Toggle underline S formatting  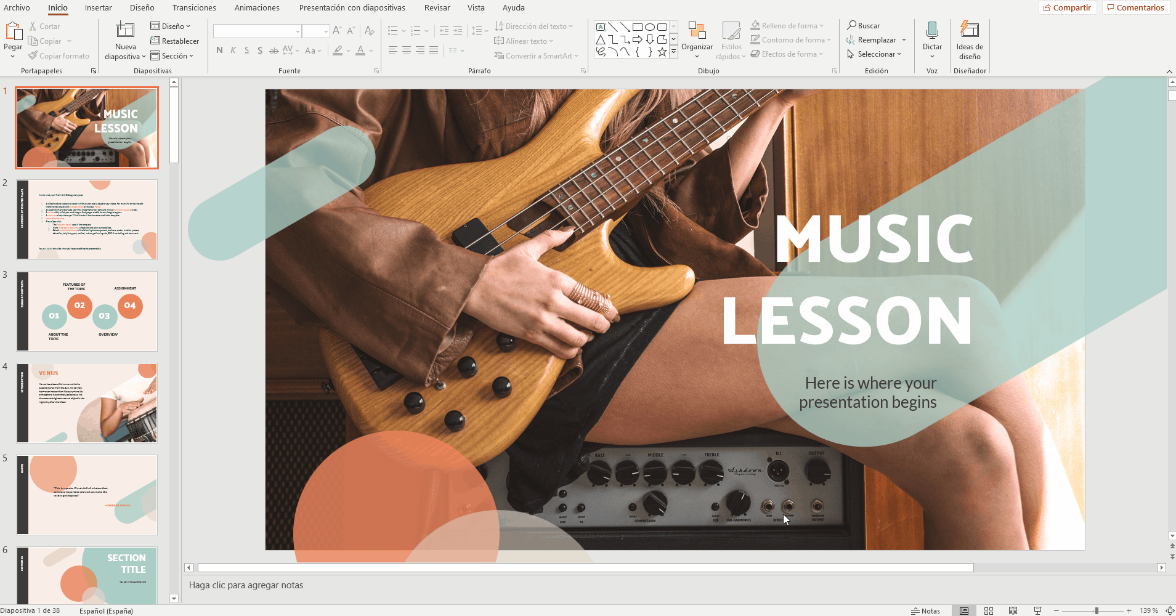[246, 51]
